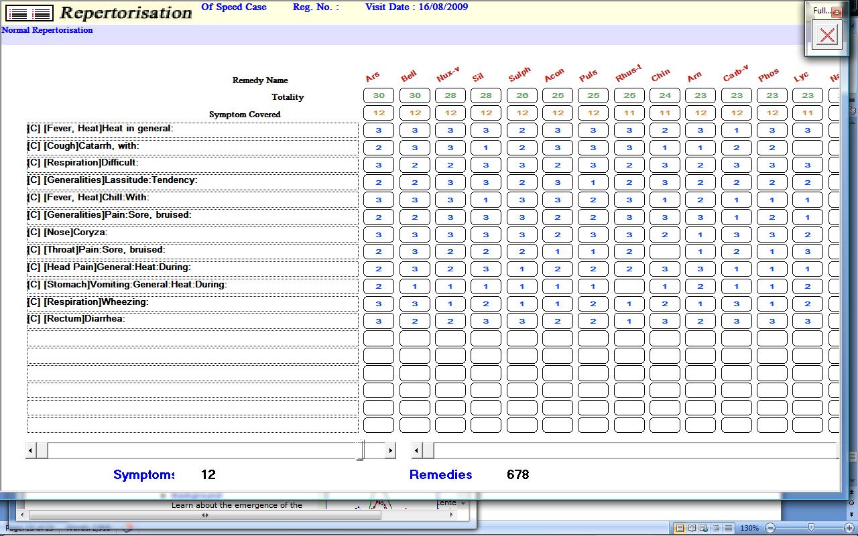
Task: Select the Nux-v remedy column header
Action: point(448,75)
